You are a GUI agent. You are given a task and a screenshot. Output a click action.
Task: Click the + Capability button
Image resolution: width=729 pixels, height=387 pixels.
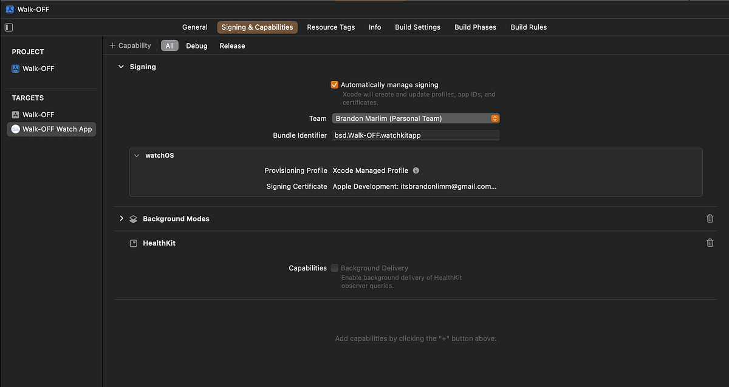[x=130, y=45]
